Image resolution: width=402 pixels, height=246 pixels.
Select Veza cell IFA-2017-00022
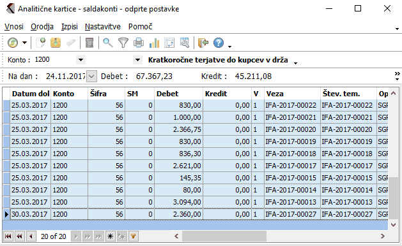coord(292,105)
